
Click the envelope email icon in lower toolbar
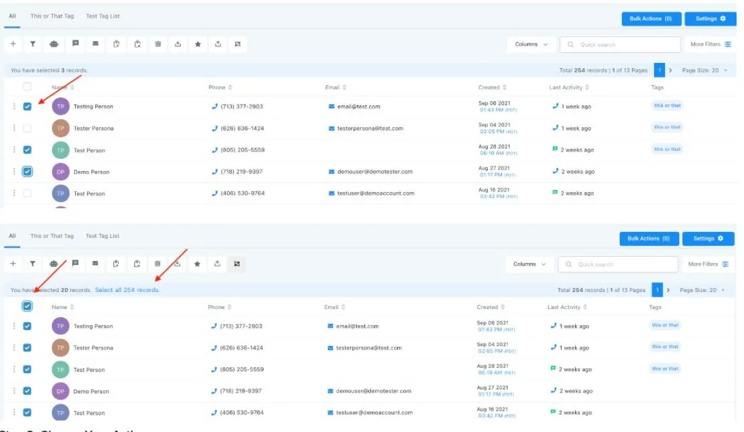95,263
